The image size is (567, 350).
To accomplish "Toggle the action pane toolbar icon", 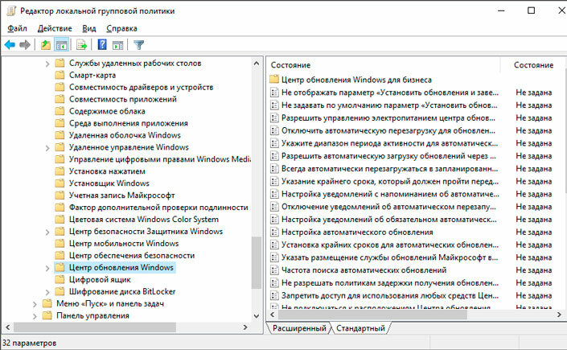I will pyautogui.click(x=118, y=45).
